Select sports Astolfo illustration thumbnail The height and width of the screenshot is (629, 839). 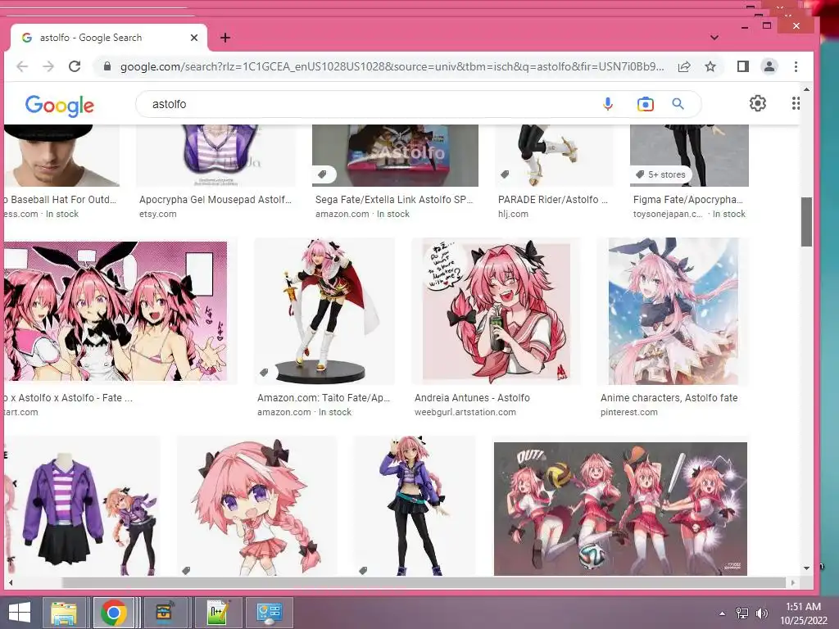[x=620, y=508]
